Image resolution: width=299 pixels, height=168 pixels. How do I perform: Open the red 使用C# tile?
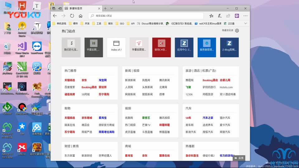tap(162, 47)
